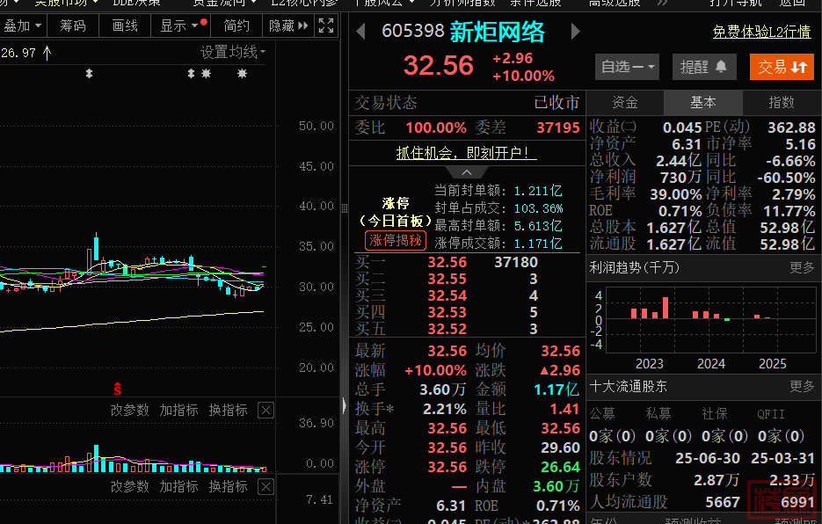Click 加指标 on the bottom indicator panel

point(178,487)
